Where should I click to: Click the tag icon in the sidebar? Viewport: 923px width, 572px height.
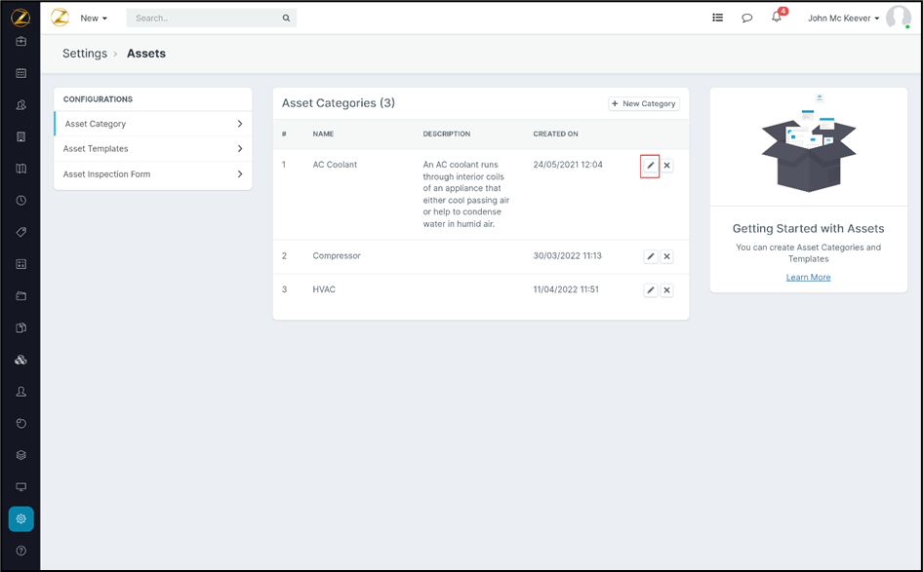tap(21, 233)
